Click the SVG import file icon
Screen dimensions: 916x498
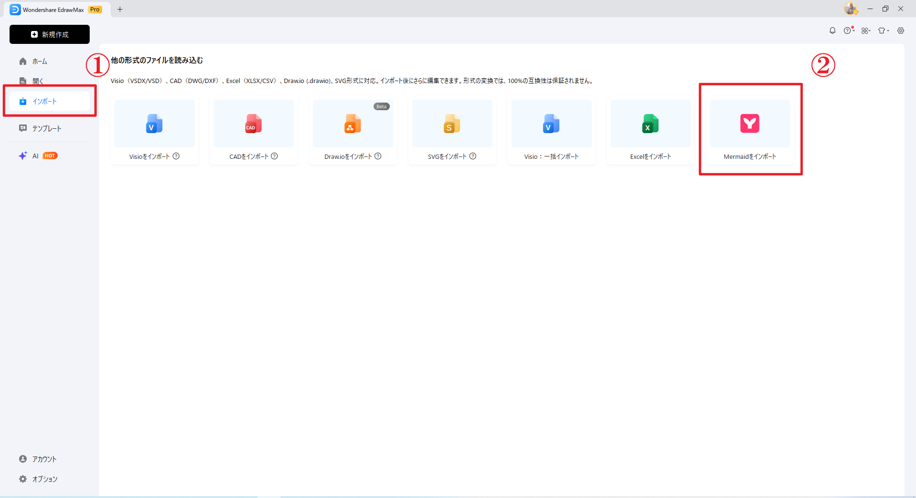coord(452,124)
